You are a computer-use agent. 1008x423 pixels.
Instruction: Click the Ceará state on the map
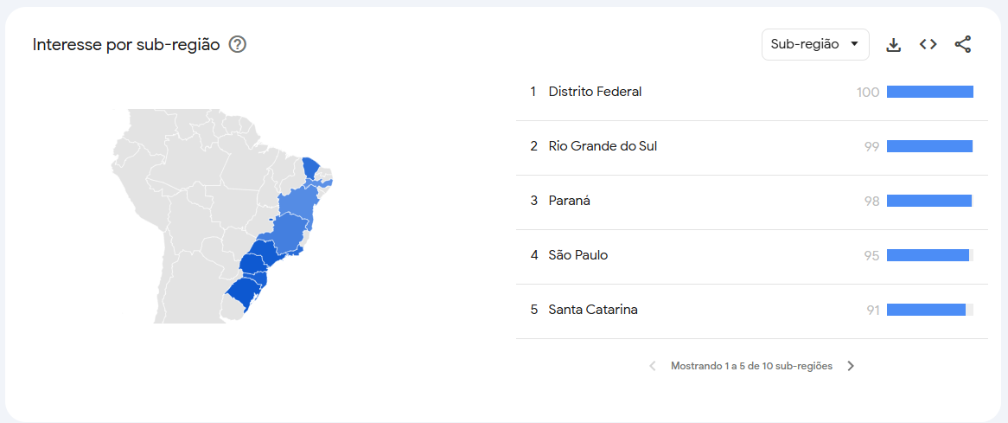pyautogui.click(x=311, y=166)
